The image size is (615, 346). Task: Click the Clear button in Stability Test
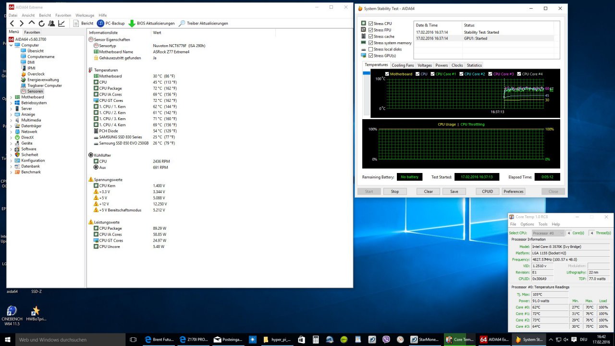click(x=429, y=191)
